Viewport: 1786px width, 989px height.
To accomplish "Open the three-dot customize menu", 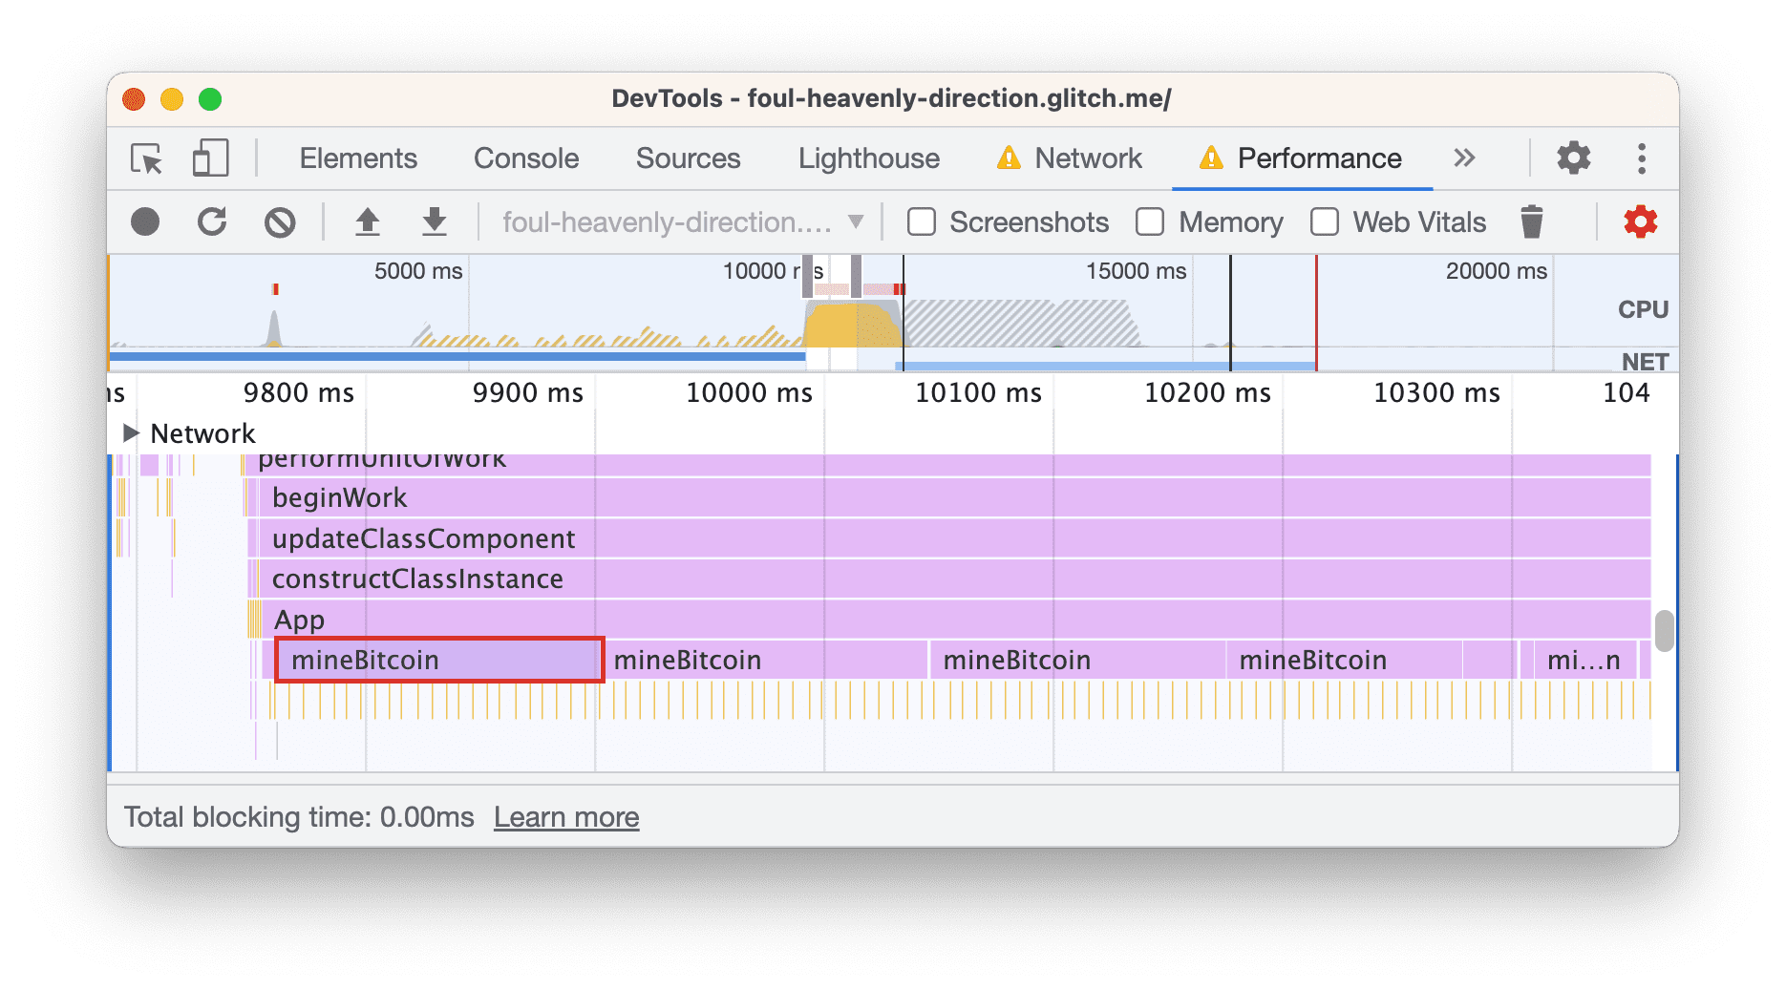I will (x=1642, y=158).
